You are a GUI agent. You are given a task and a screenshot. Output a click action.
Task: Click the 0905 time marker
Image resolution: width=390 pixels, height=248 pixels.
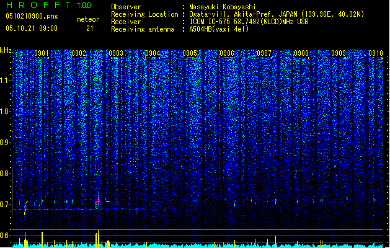point(190,53)
